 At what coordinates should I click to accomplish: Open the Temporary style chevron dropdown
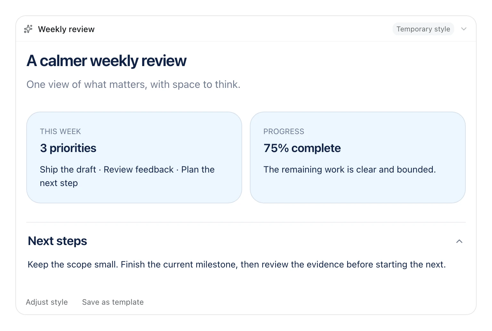[x=463, y=29]
